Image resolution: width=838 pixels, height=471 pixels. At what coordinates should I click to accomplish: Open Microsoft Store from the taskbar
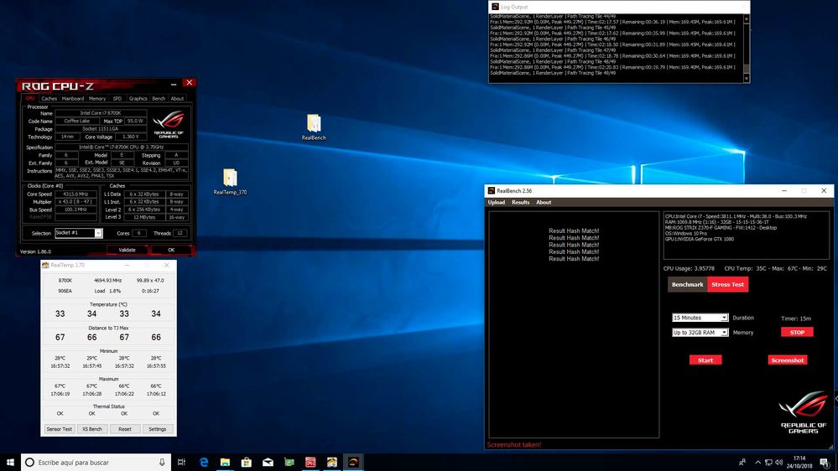click(247, 462)
